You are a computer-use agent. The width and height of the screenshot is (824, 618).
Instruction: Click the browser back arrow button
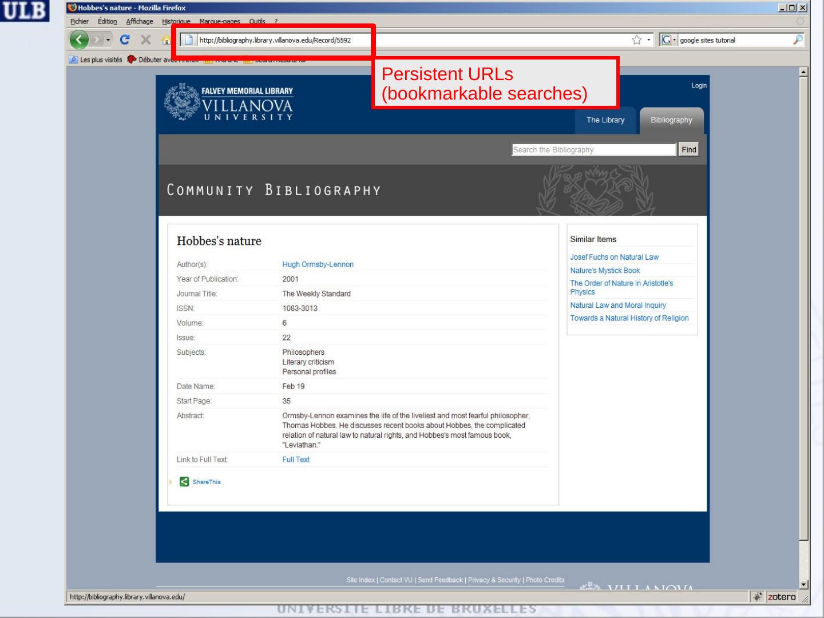pos(80,39)
